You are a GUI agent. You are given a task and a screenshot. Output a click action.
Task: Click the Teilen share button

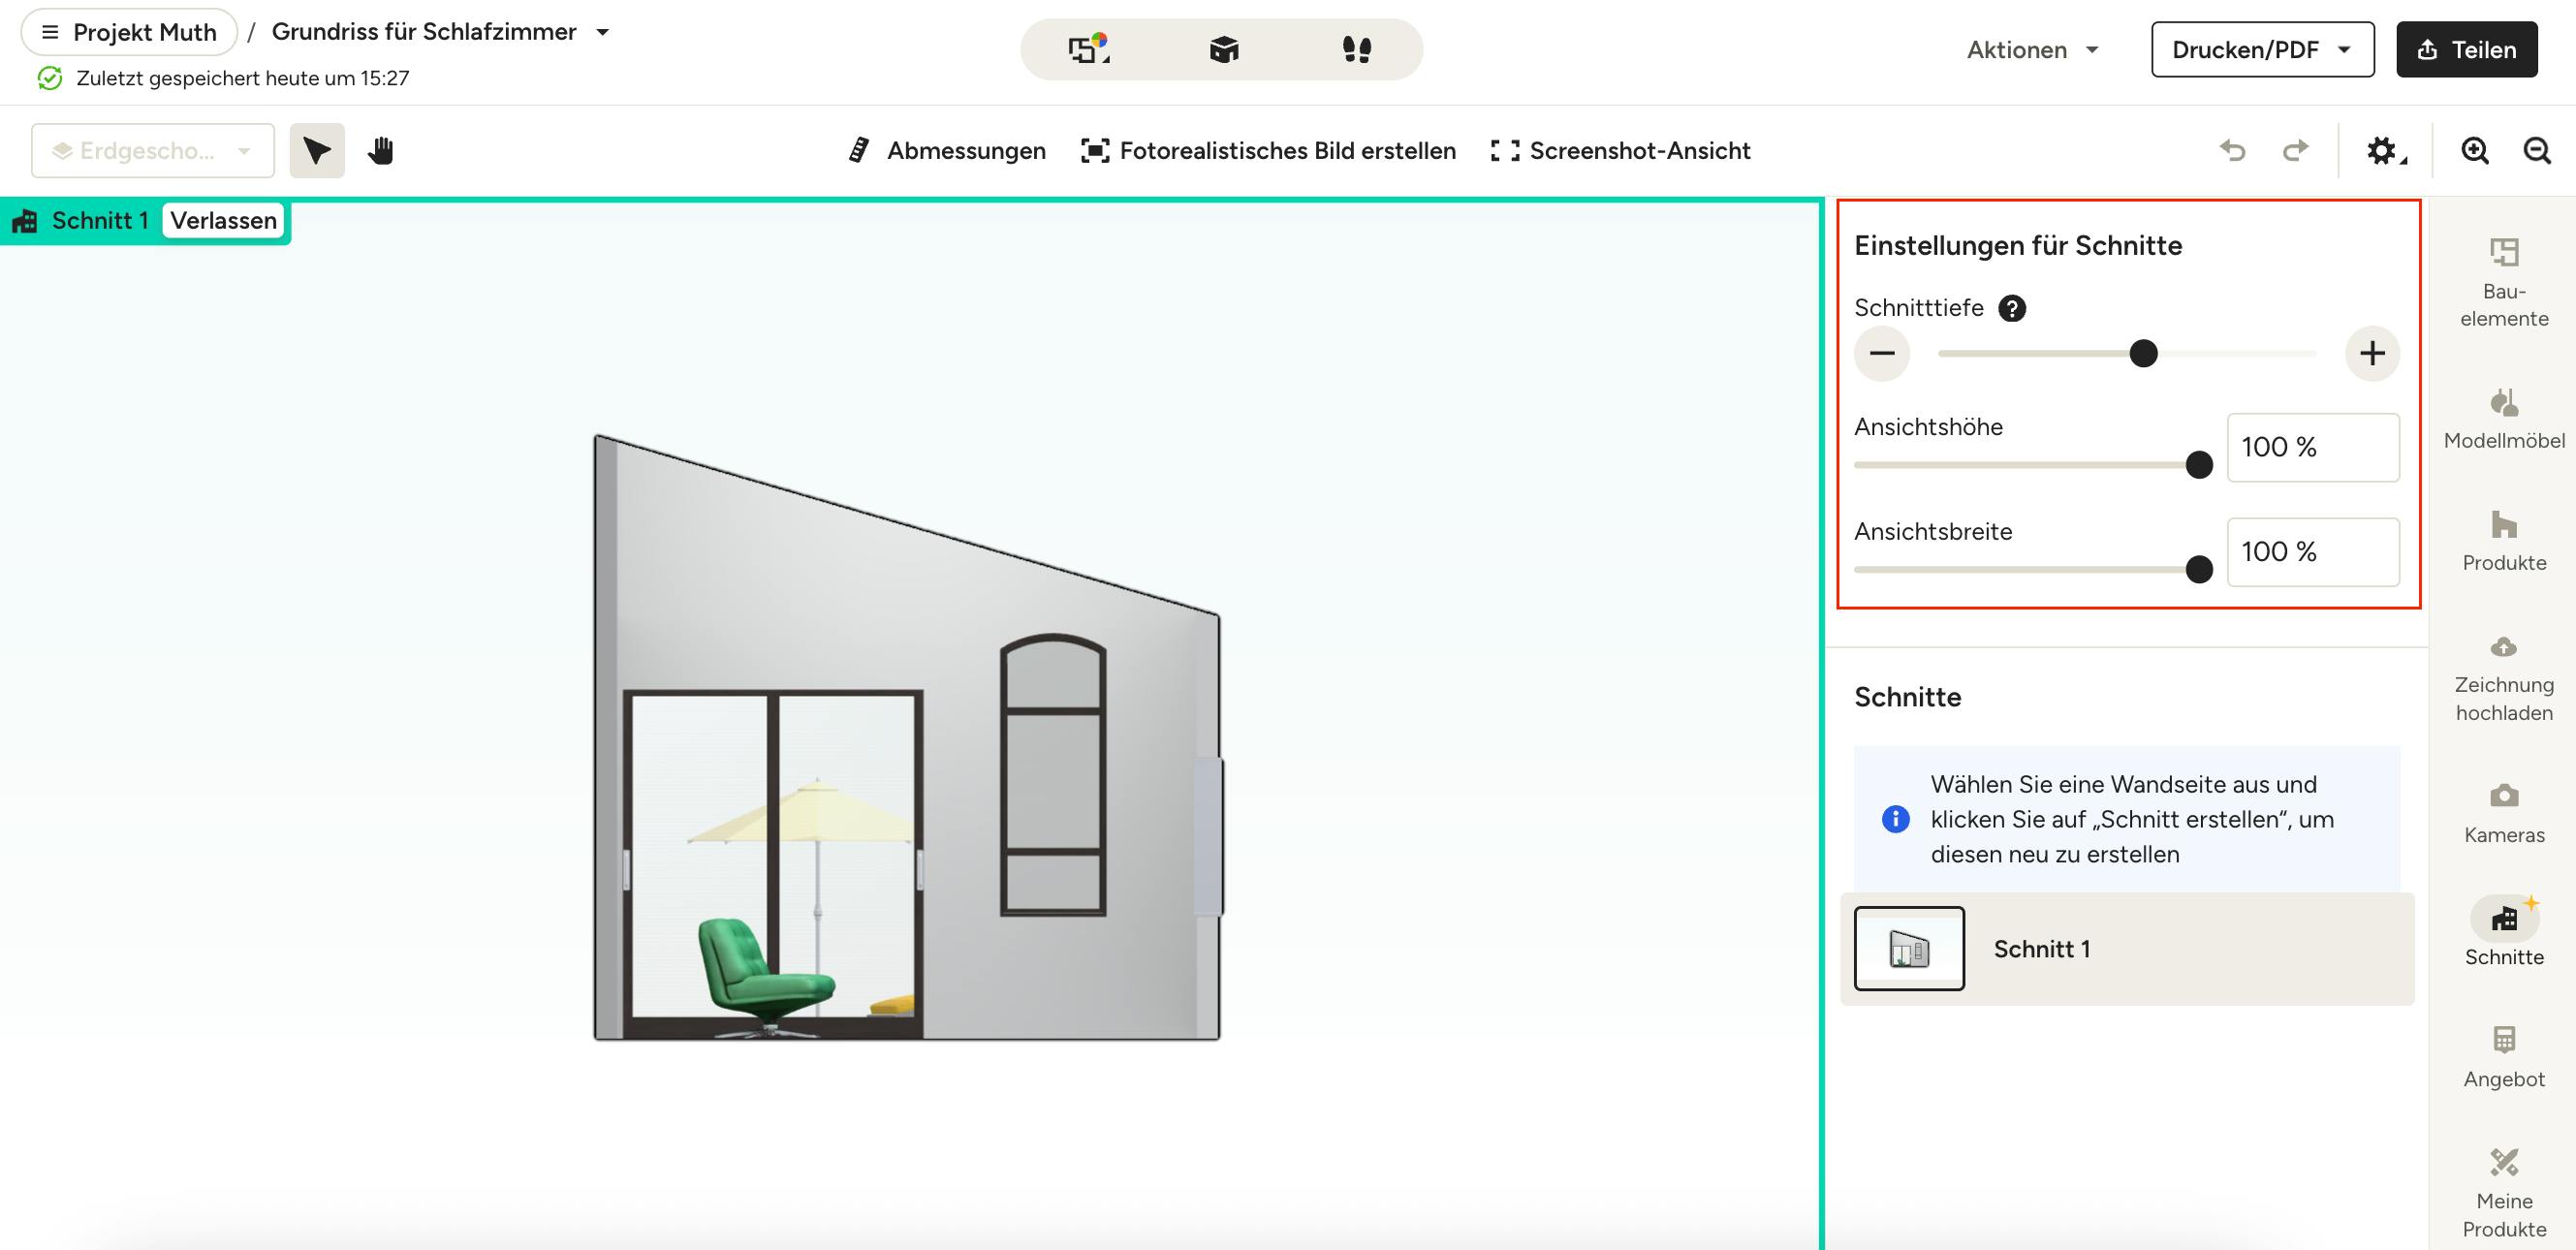(2466, 50)
